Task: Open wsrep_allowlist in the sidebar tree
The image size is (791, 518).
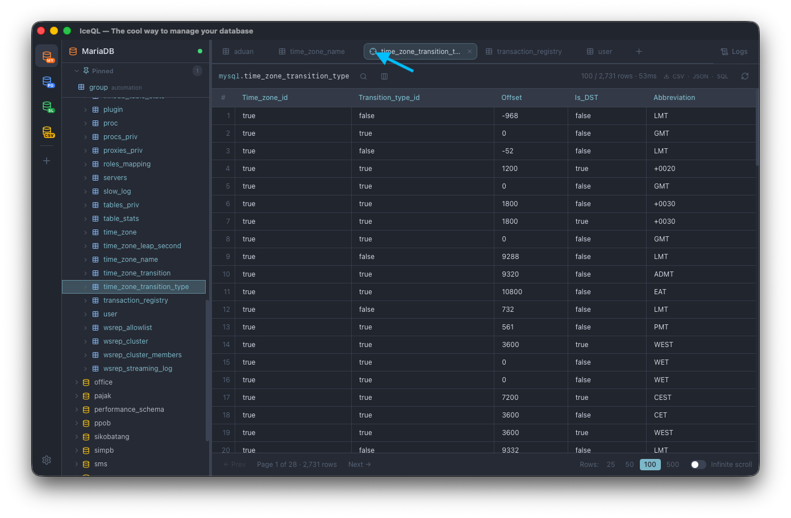Action: (x=128, y=328)
